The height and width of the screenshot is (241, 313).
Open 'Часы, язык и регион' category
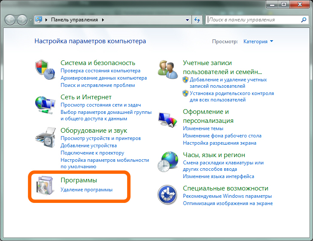point(214,155)
